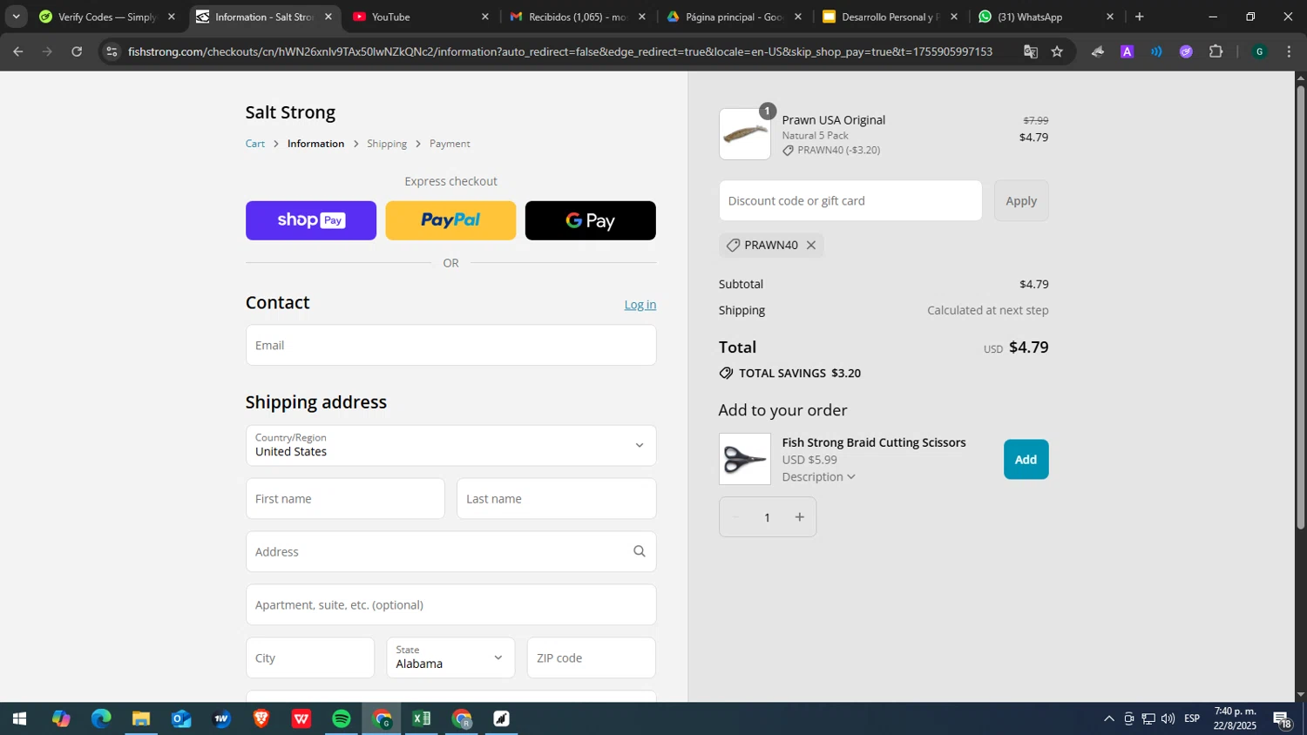Switch to WhatsApp tab
The width and height of the screenshot is (1307, 735).
point(1046,17)
